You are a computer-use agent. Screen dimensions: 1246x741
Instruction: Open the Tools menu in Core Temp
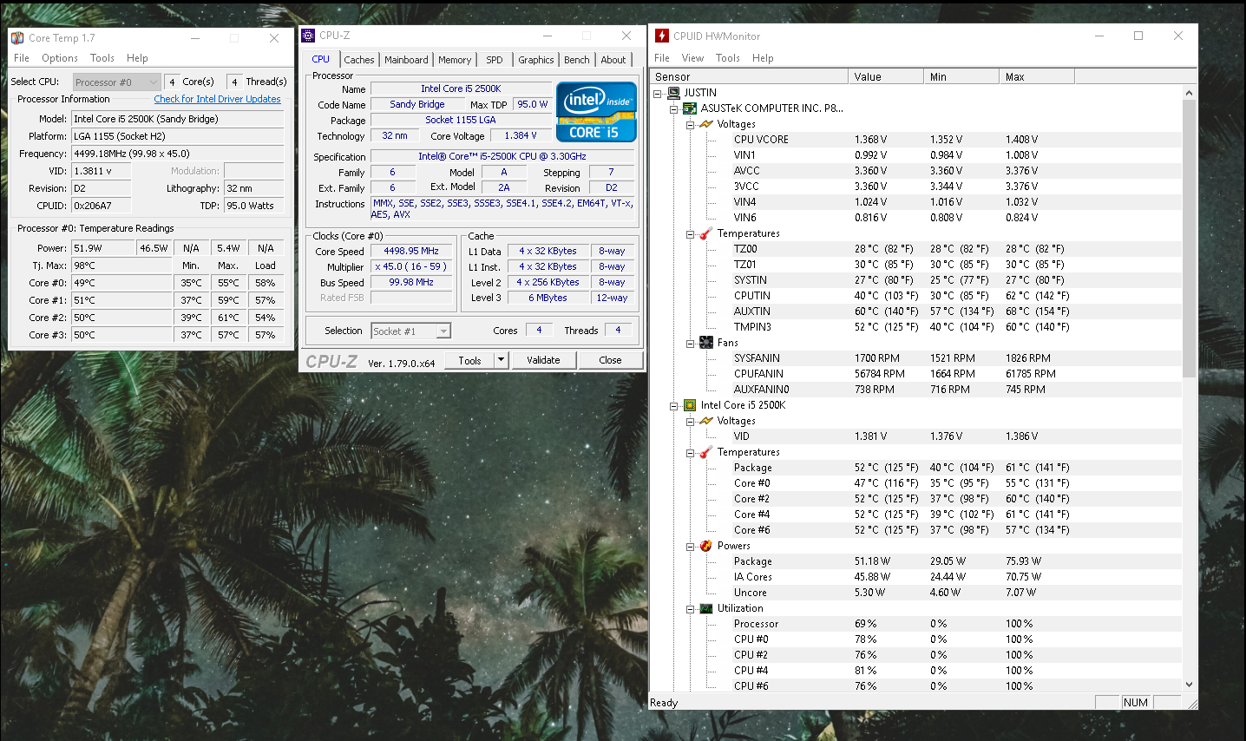(x=102, y=58)
